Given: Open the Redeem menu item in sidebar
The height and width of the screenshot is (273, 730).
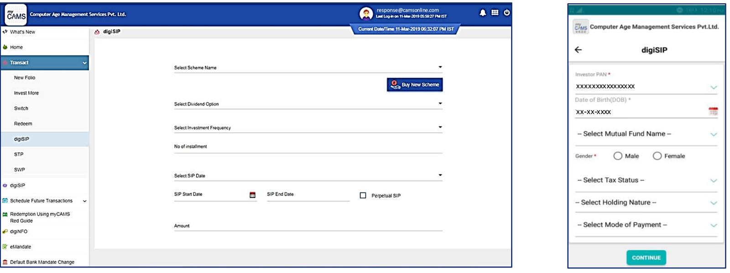Looking at the screenshot, I should point(23,124).
